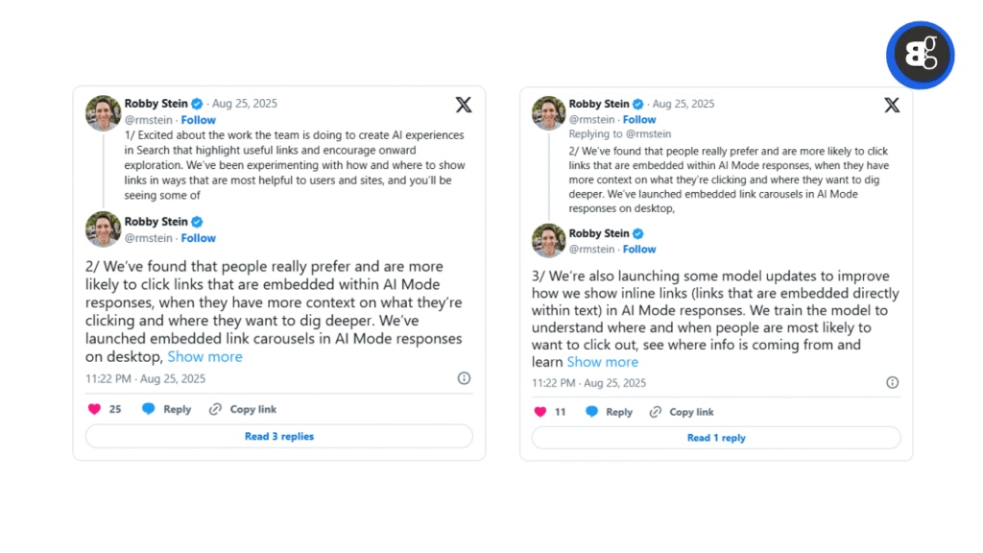Copy the link of the right tweet
This screenshot has width=983, height=553.
coord(657,411)
